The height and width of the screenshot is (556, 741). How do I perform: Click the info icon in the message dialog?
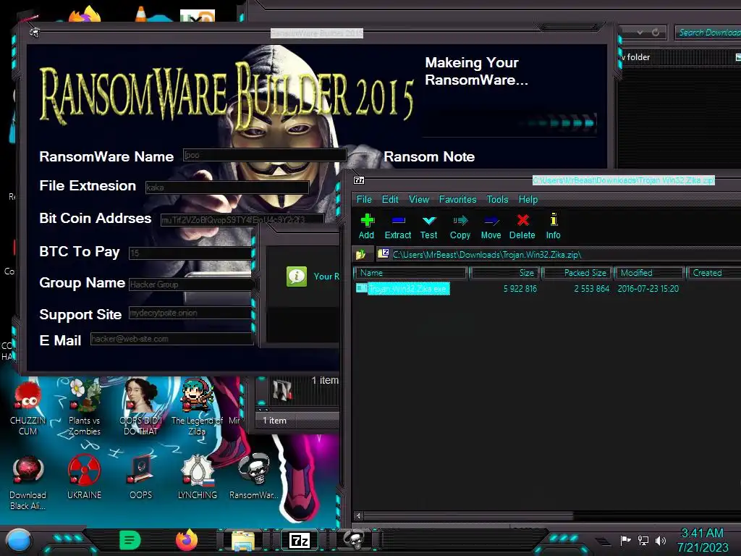pyautogui.click(x=297, y=277)
